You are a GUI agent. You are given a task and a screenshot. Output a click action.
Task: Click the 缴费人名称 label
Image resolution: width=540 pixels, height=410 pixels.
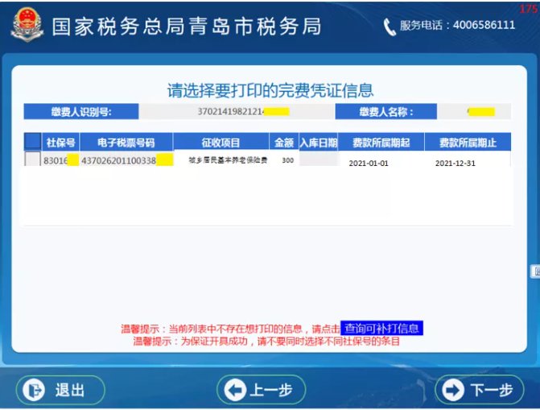coord(386,112)
